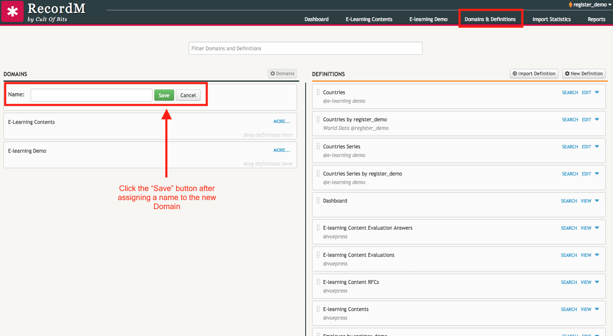Expand options arrow for Countries by register_demo
This screenshot has width=613, height=336.
click(x=597, y=119)
